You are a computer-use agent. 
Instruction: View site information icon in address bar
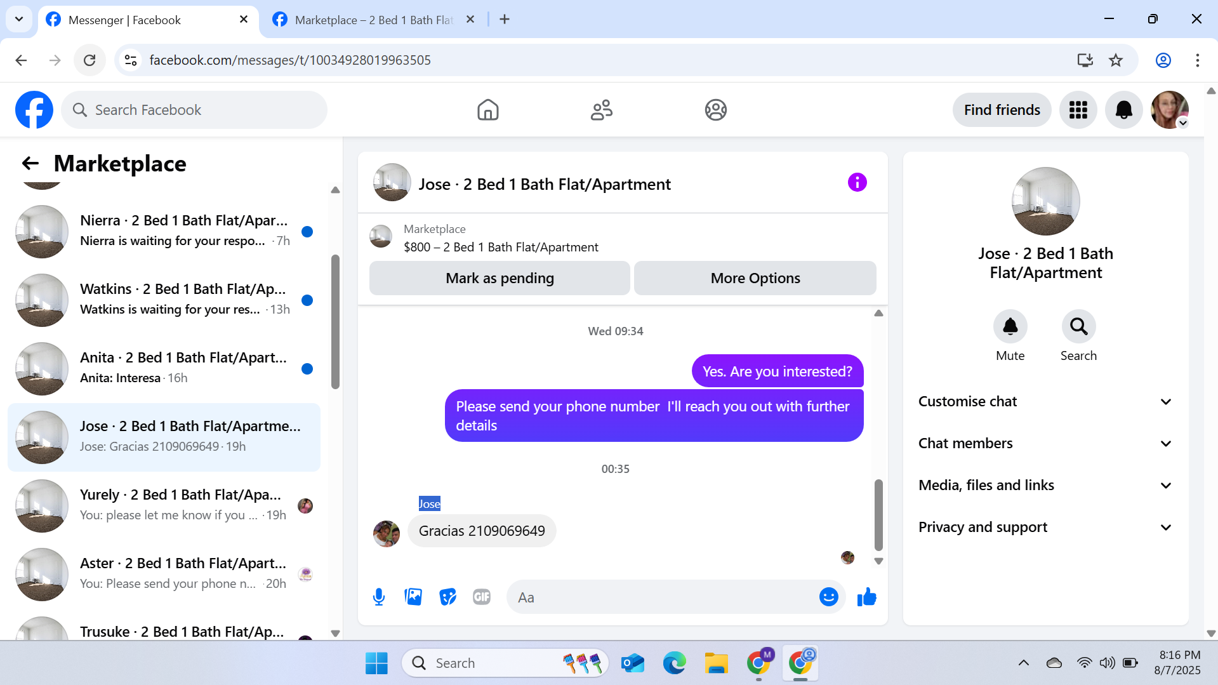coord(131,60)
